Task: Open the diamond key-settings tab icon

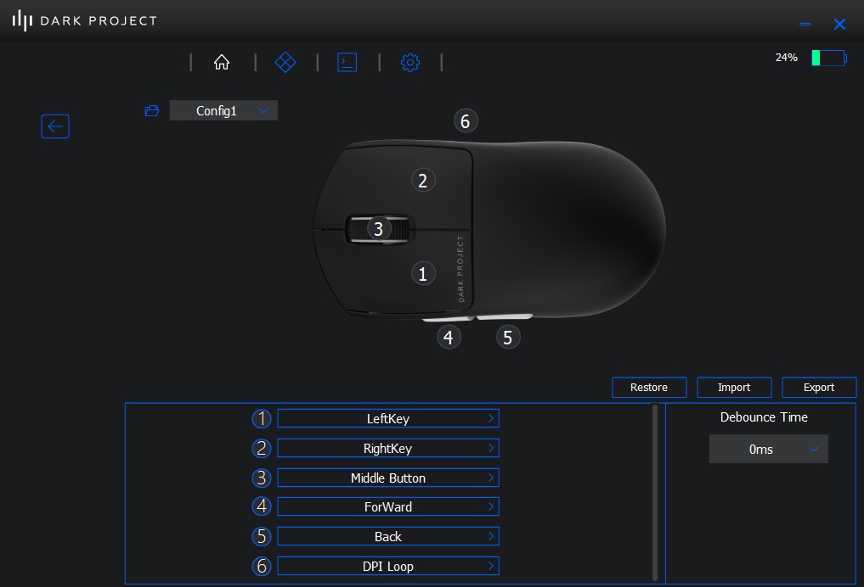Action: click(285, 62)
